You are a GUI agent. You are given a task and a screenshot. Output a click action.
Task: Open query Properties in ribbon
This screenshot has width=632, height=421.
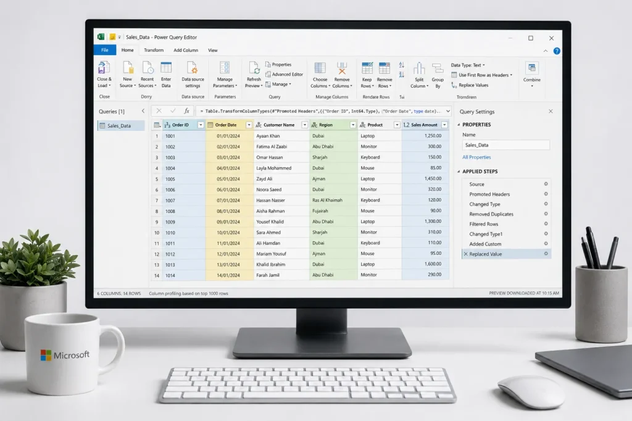tap(278, 65)
